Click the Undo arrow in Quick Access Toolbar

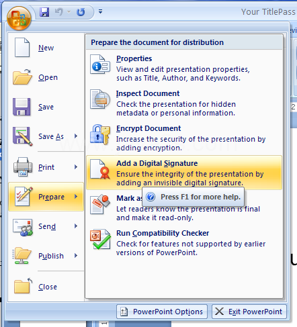point(59,12)
